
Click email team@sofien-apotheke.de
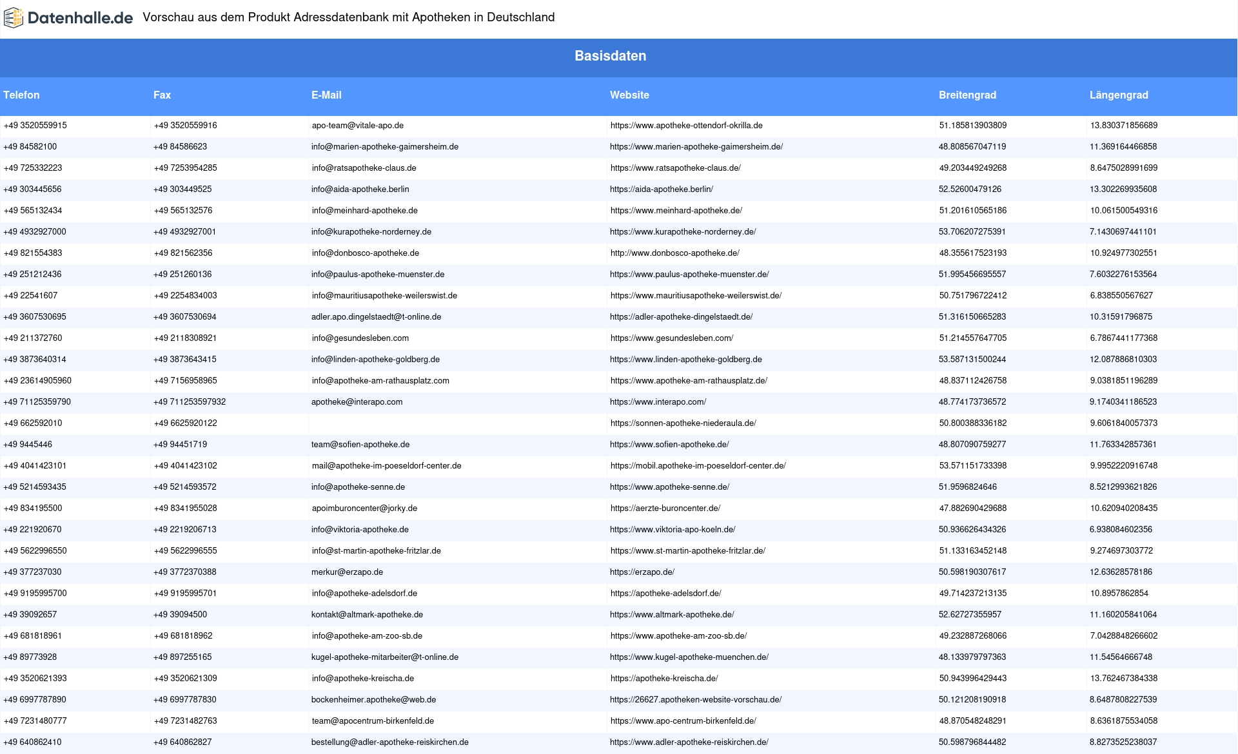coord(360,445)
